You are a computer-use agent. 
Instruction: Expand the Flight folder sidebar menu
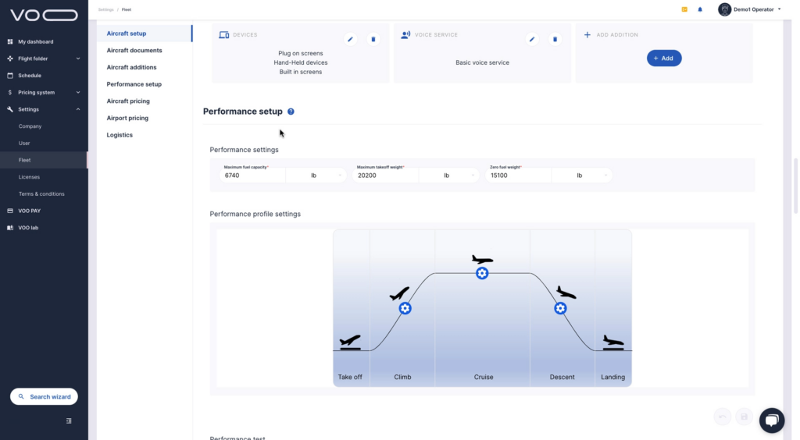tap(44, 59)
